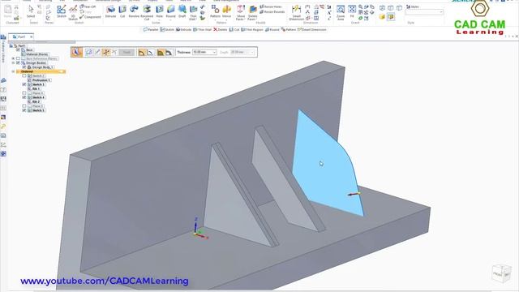Click the Finish button on command bar
The image size is (519, 292).
127,52
